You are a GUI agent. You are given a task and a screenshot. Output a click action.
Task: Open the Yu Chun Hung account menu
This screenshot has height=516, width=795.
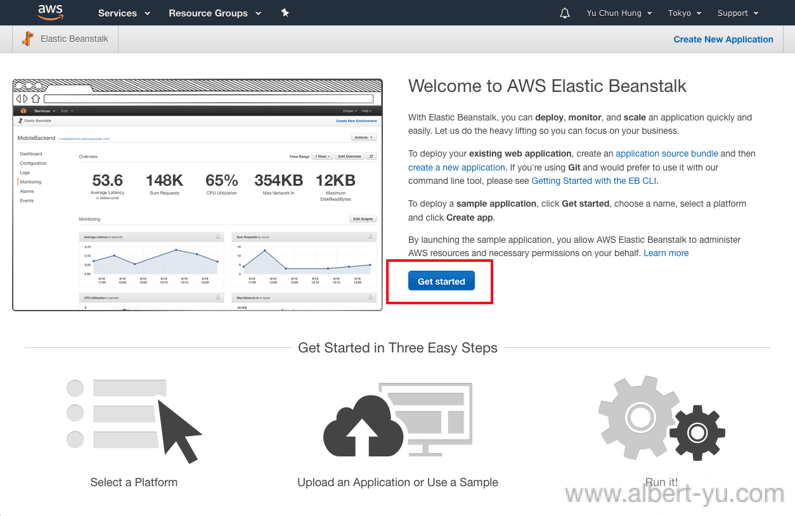pyautogui.click(x=619, y=13)
